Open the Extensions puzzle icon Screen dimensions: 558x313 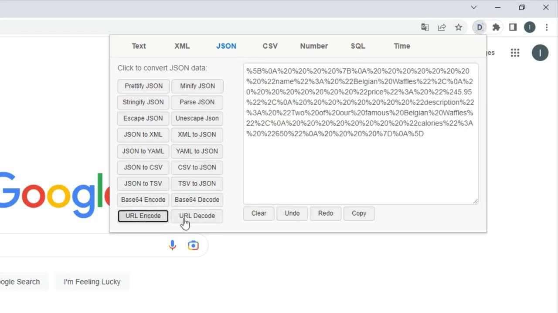(x=496, y=27)
